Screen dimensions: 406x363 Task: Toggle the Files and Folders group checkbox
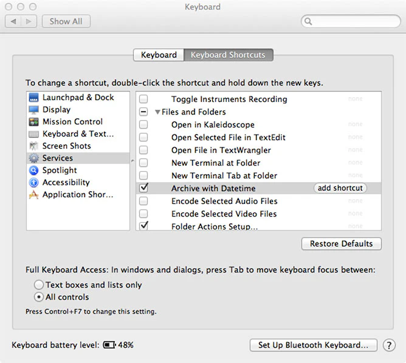click(143, 112)
